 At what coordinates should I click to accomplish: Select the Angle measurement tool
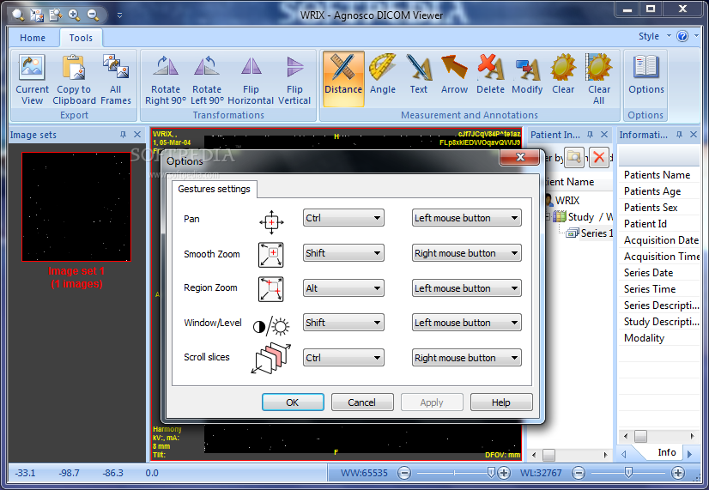383,75
